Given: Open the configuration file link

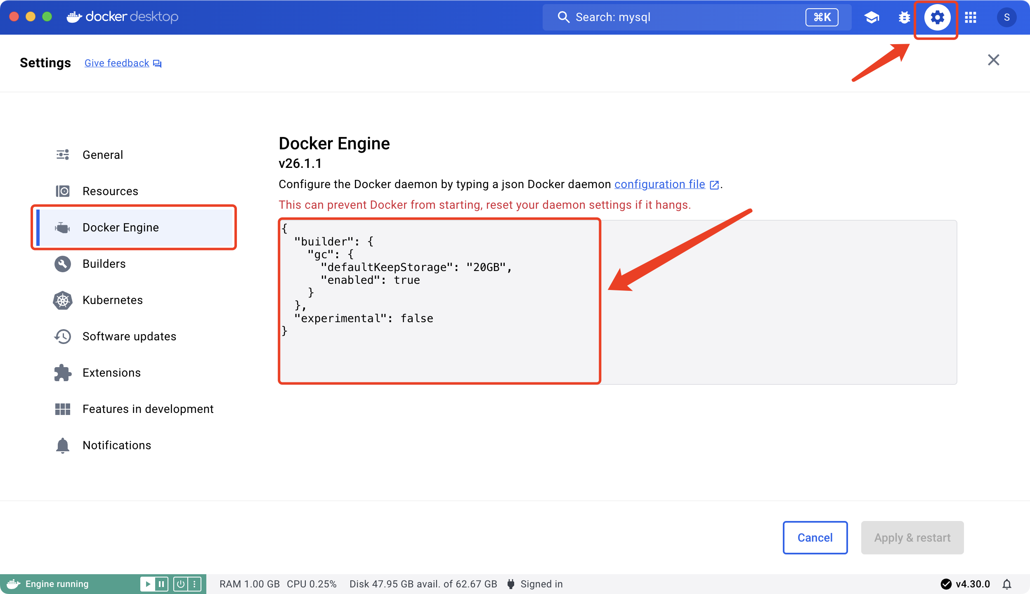Looking at the screenshot, I should coord(659,184).
